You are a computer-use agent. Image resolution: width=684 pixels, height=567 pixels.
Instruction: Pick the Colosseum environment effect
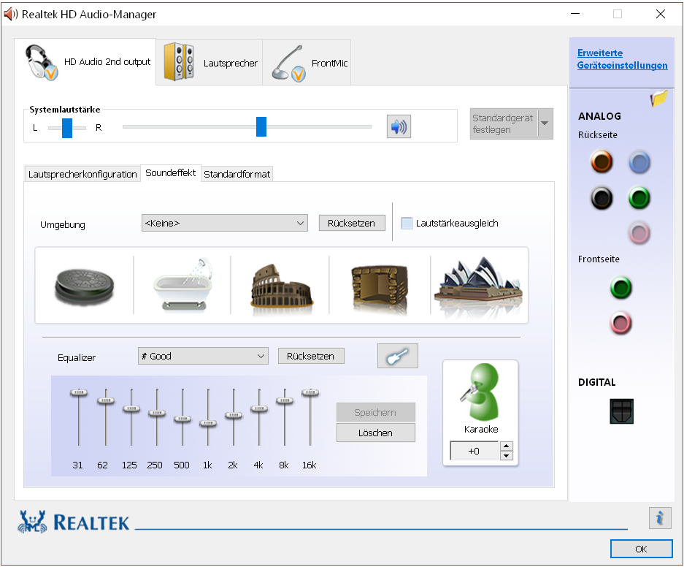(x=281, y=288)
